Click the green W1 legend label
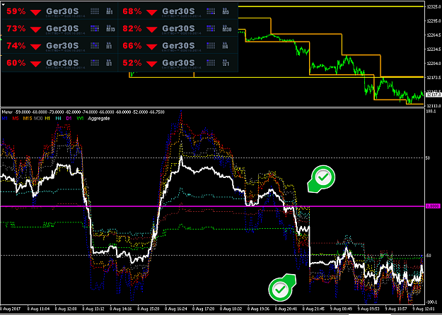 pos(81,119)
